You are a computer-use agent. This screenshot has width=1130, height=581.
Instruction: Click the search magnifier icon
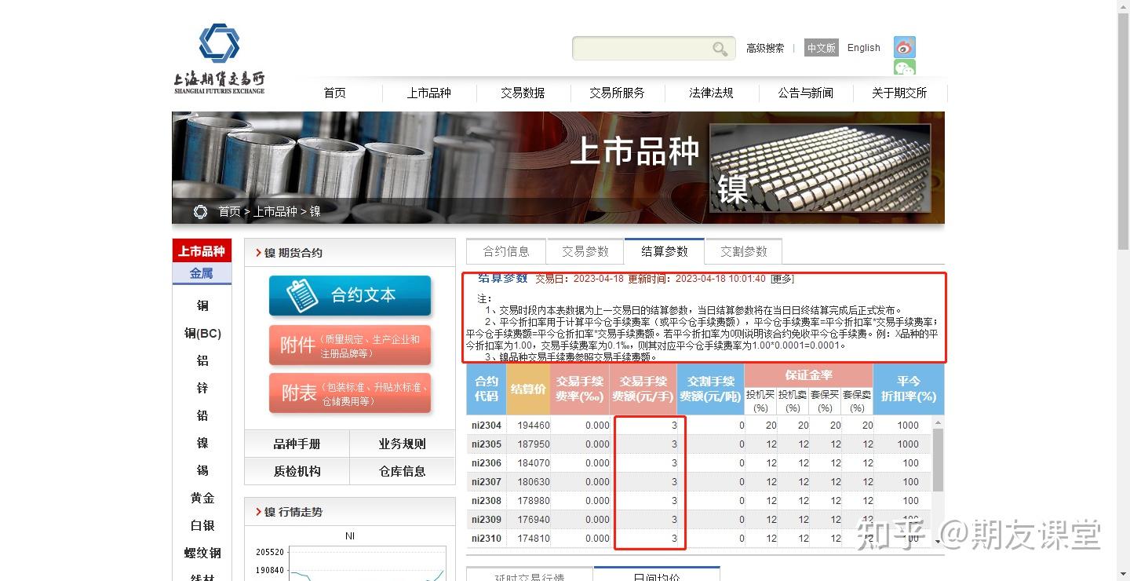pyautogui.click(x=719, y=48)
